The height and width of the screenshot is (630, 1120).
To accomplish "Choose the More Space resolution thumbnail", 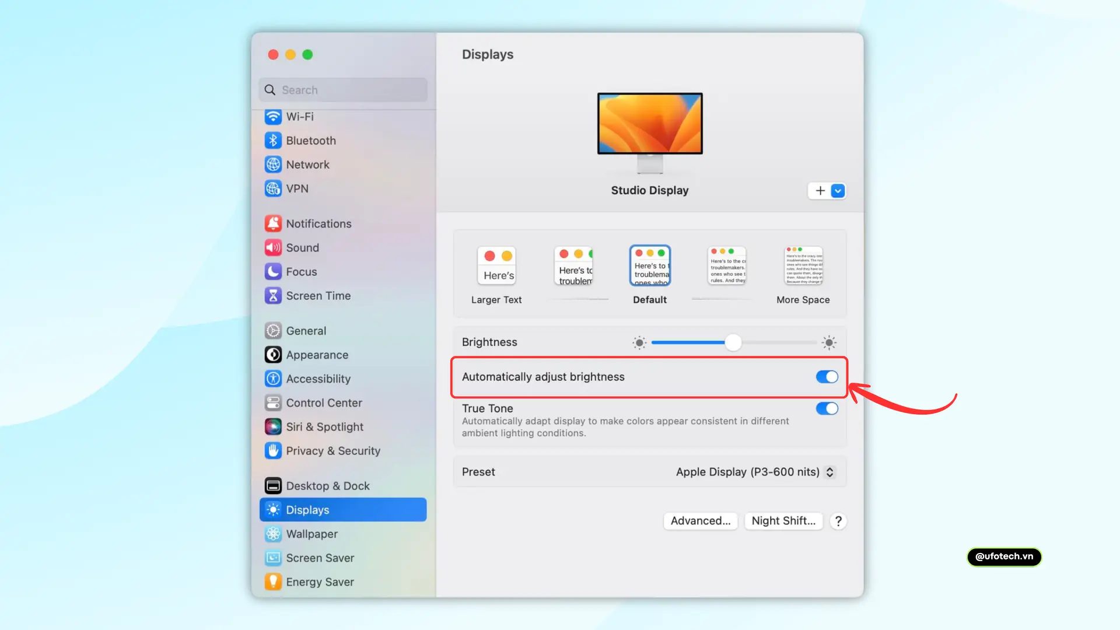I will click(x=803, y=265).
